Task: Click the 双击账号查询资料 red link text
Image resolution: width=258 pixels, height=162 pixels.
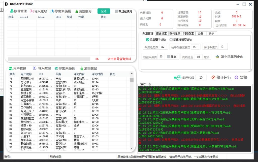Action: coord(119,59)
